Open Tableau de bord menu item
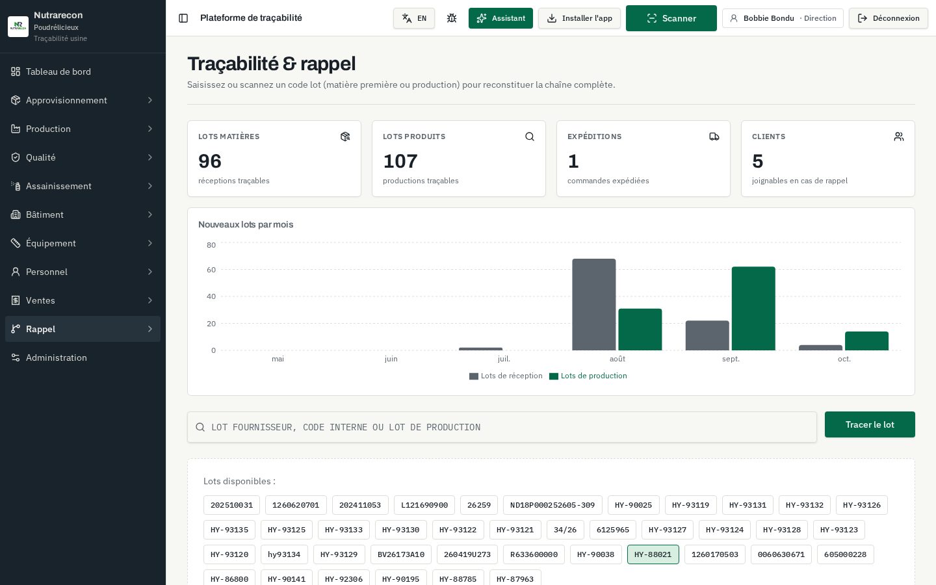 point(83,71)
